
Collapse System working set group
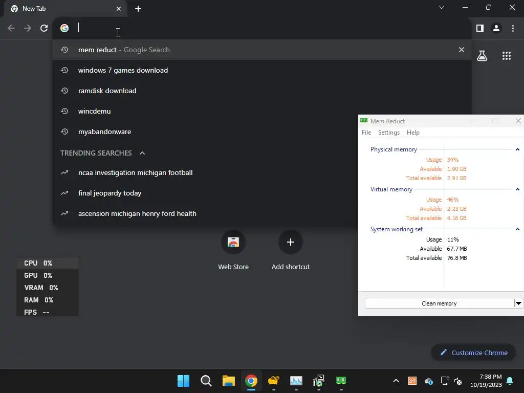(x=517, y=229)
